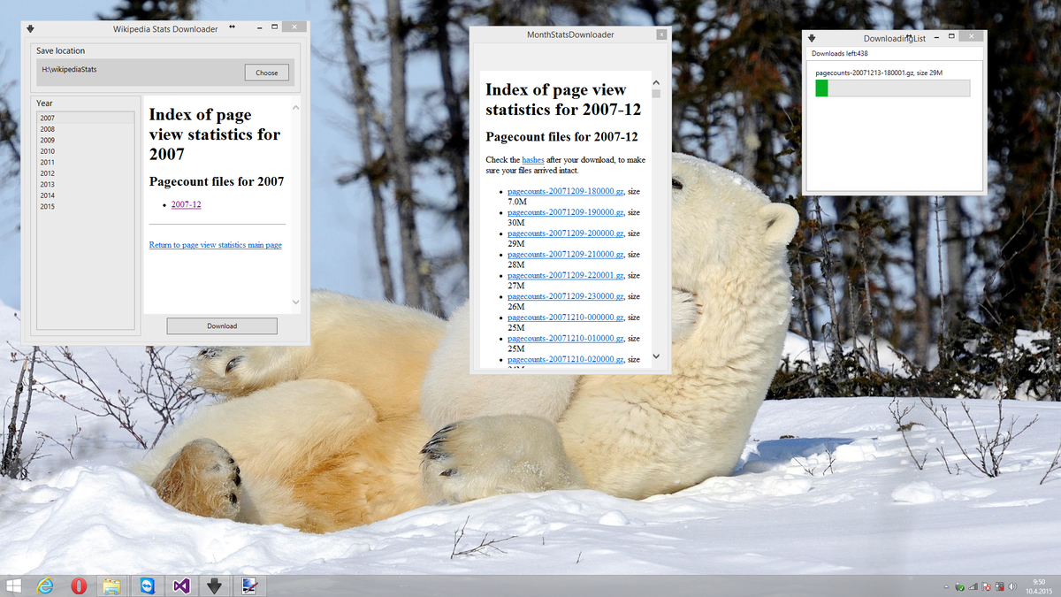Open pagecounts-20071210-010000.gz link
Image resolution: width=1061 pixels, height=597 pixels.
[566, 339]
